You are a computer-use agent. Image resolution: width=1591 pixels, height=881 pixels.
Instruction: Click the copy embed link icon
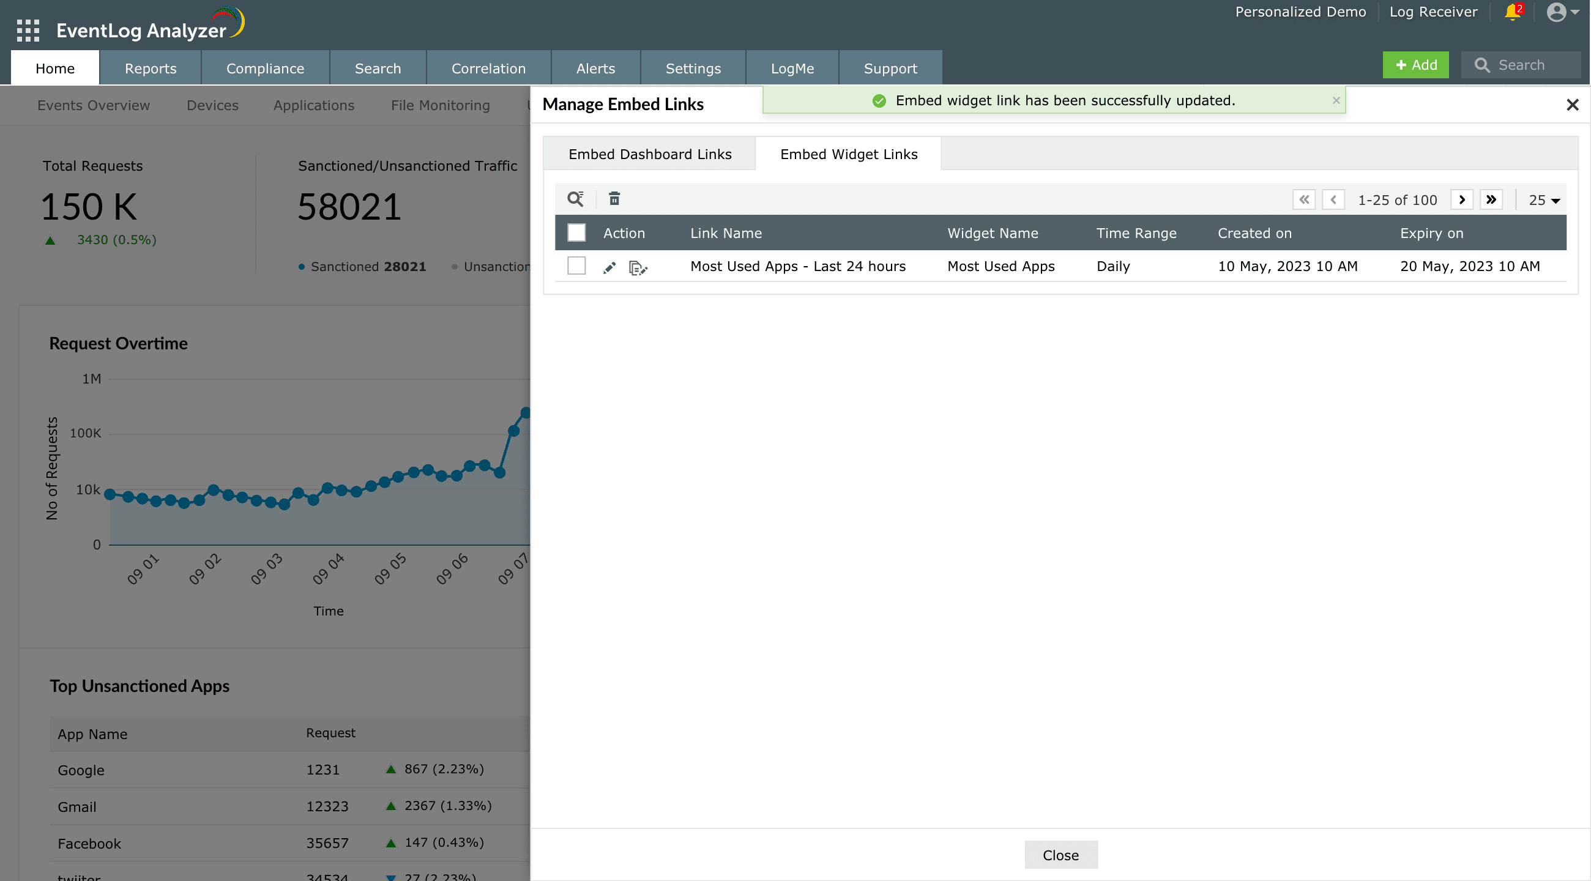638,267
